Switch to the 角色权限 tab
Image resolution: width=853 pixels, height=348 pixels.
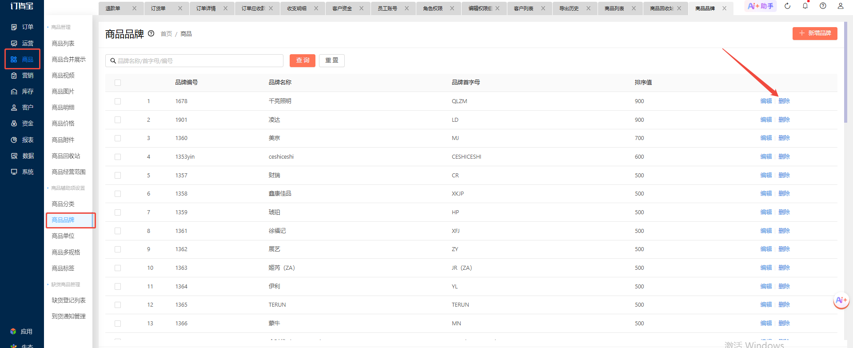coord(433,8)
